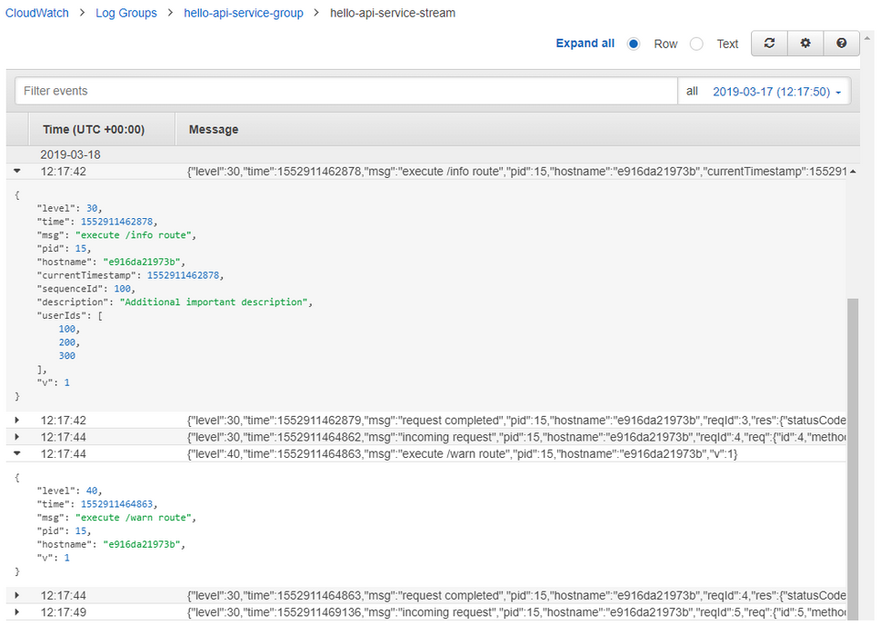Open settings via the gear icon

point(805,44)
